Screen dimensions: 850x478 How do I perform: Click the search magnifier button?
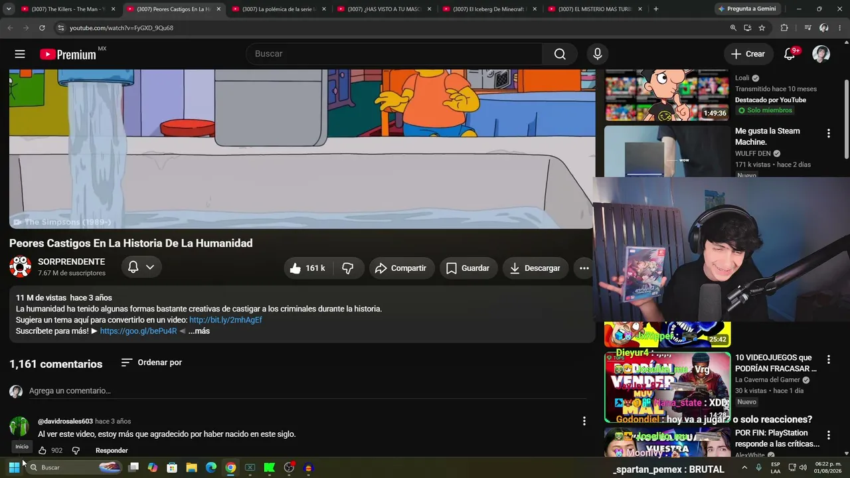pos(560,54)
